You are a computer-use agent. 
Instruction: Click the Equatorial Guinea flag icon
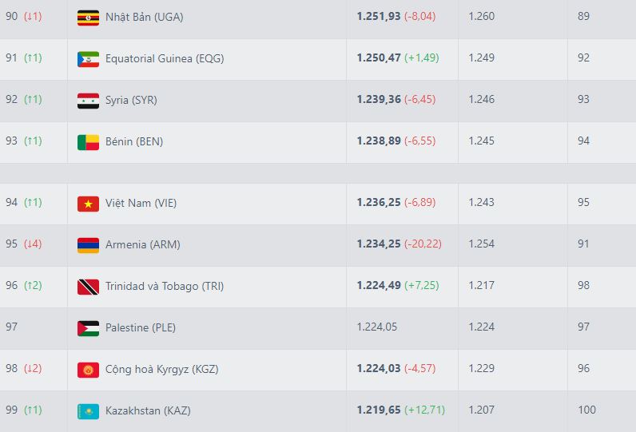pos(88,58)
